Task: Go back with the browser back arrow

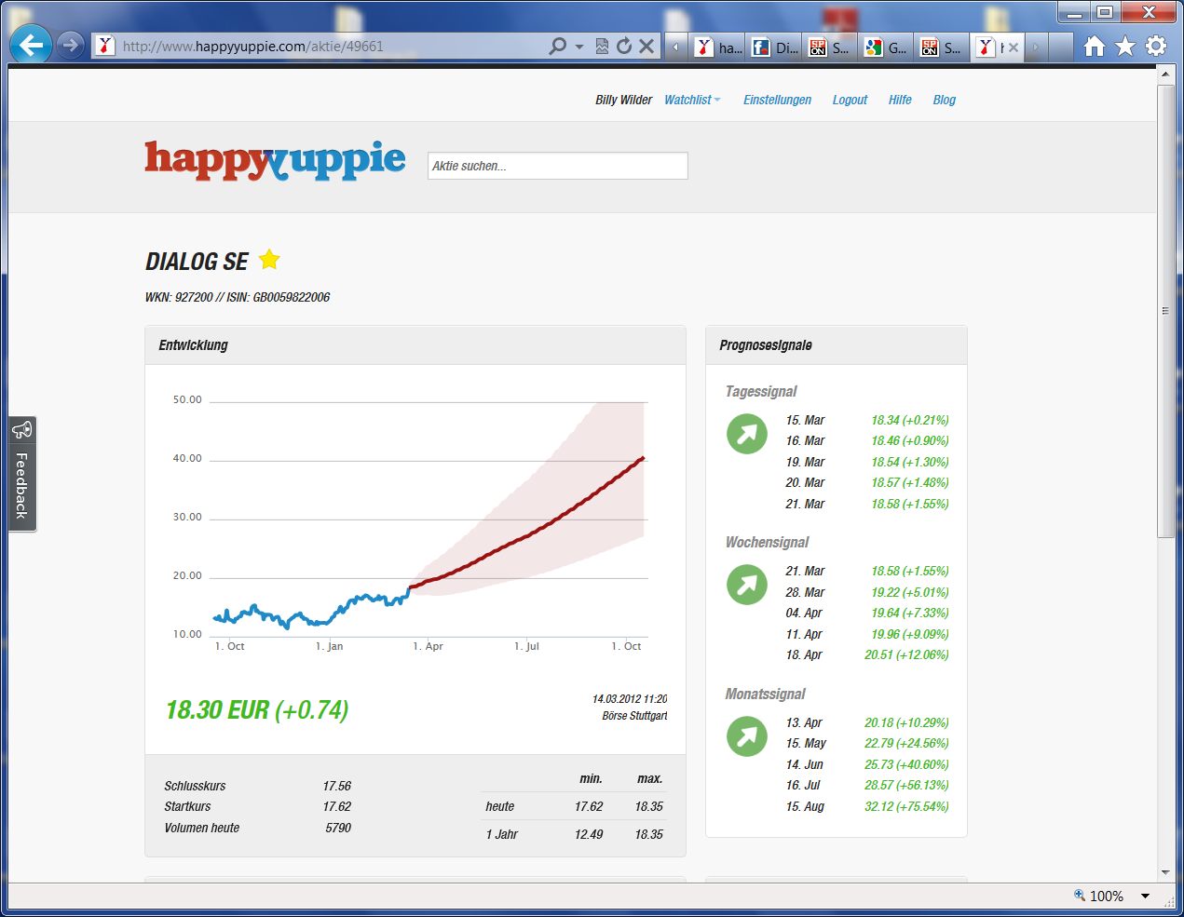Action: coord(31,45)
